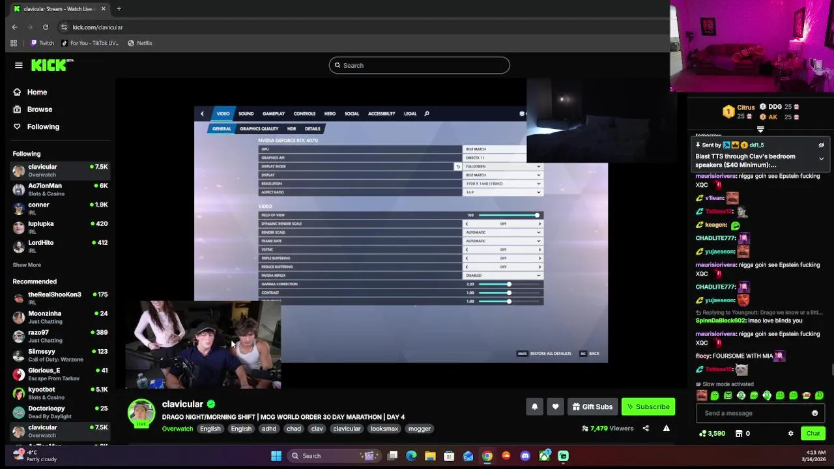This screenshot has width=834, height=469.
Task: Switch to the Accessibility settings tab
Action: coord(381,113)
